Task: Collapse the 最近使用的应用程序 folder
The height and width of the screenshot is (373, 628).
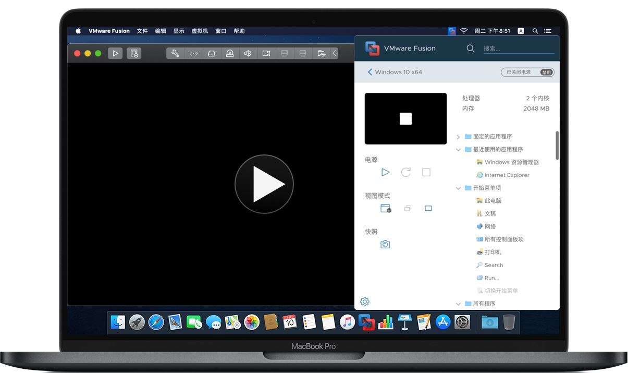Action: (x=458, y=150)
